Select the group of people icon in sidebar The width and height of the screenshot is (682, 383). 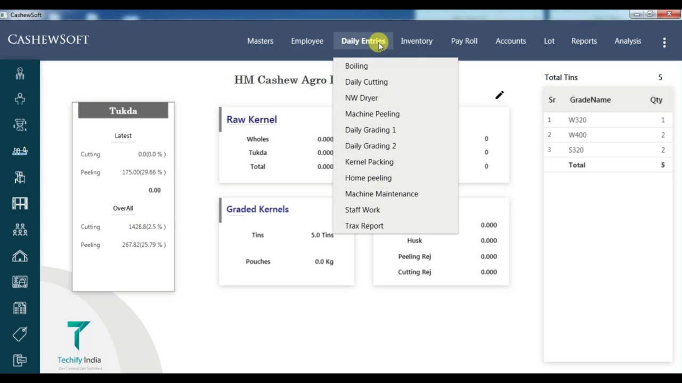tap(20, 229)
